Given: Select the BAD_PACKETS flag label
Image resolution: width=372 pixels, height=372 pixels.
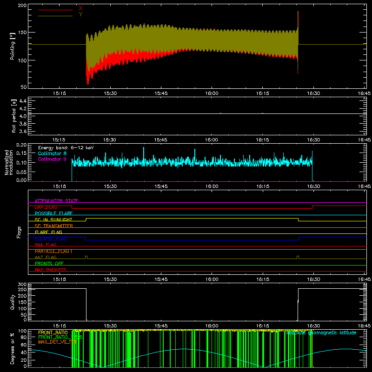Looking at the screenshot, I should point(51,270).
